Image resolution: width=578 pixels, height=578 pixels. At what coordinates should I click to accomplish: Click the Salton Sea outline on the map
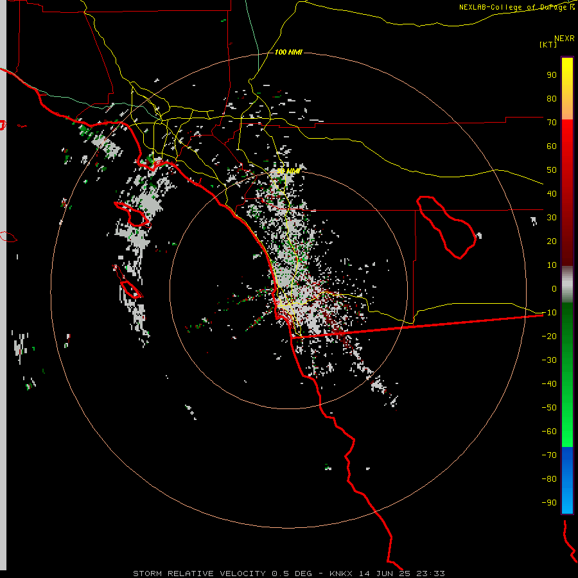click(446, 227)
